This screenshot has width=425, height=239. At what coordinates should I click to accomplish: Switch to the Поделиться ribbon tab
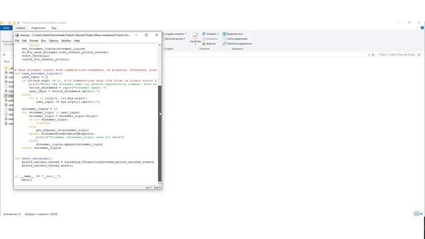[x=39, y=28]
